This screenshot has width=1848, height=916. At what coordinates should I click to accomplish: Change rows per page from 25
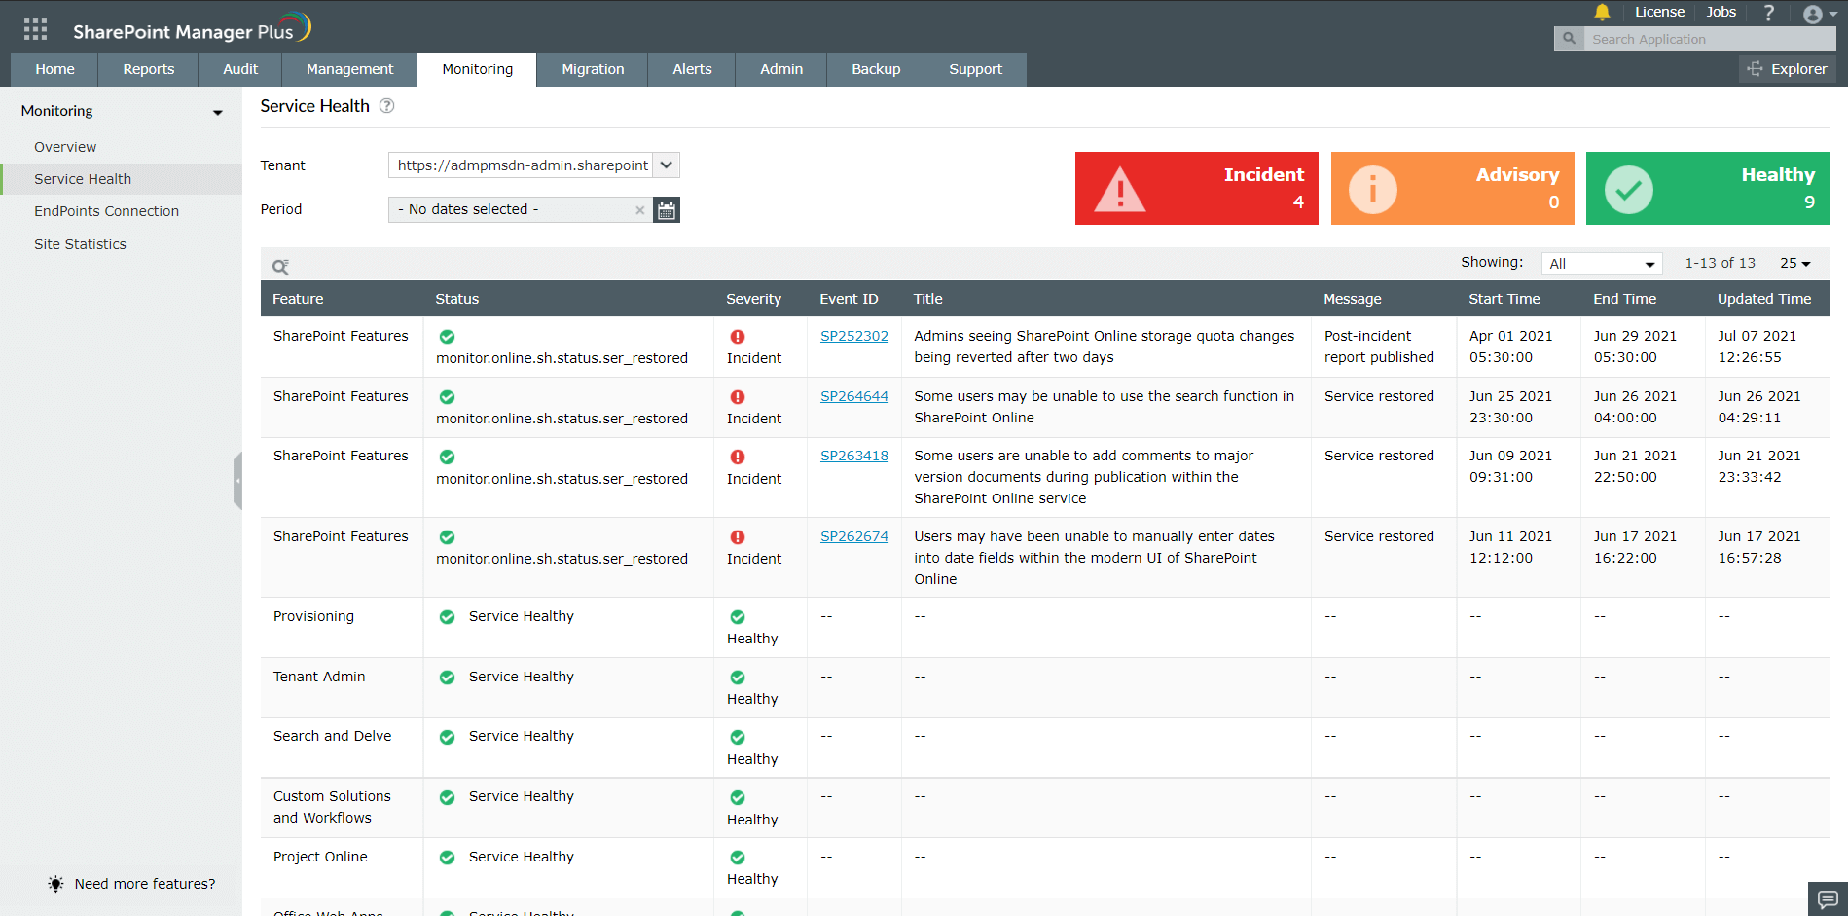click(1794, 264)
